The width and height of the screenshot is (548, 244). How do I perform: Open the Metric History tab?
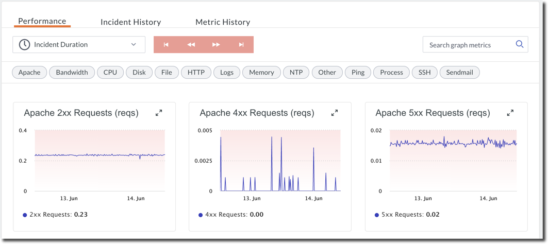pos(223,22)
